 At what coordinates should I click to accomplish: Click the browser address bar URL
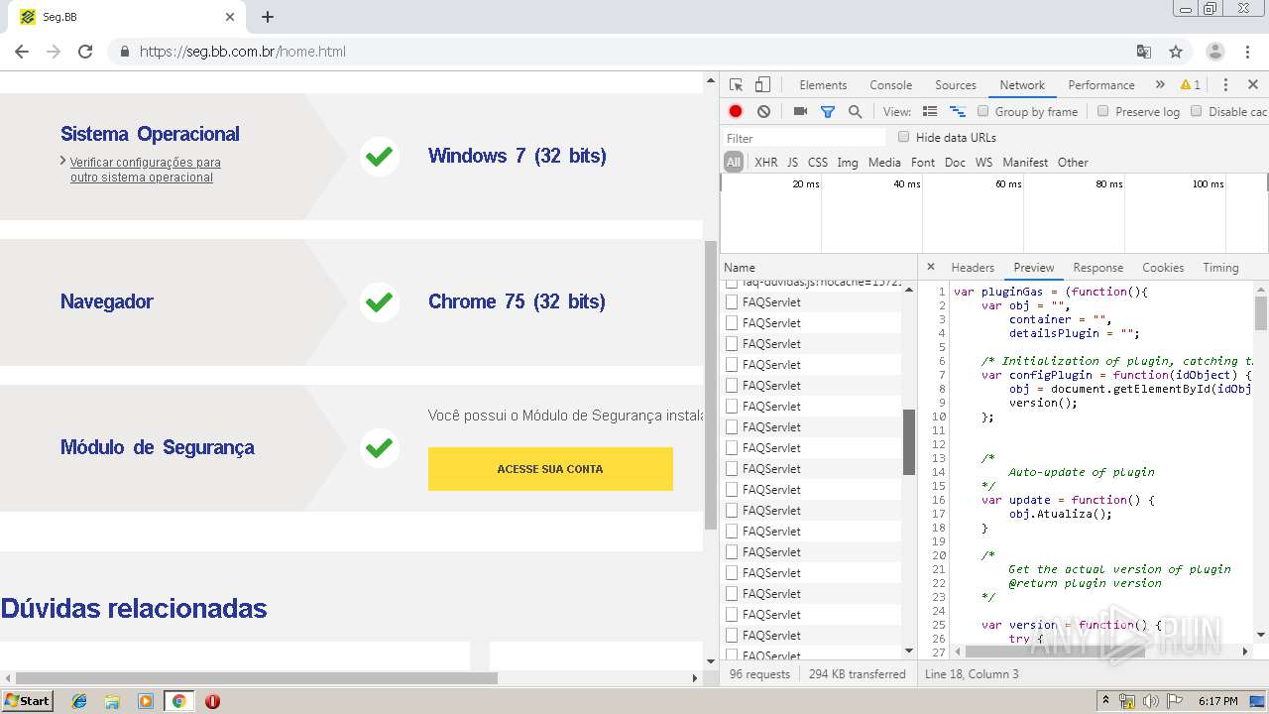tap(242, 52)
